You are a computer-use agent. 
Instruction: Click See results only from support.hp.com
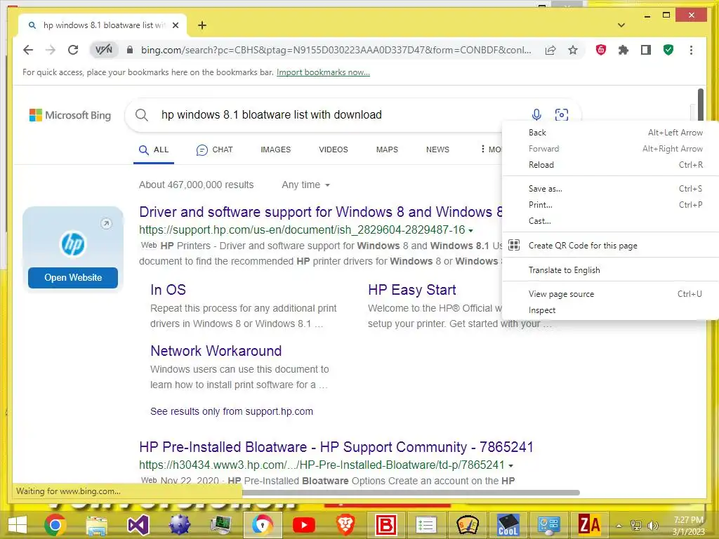[x=232, y=411]
